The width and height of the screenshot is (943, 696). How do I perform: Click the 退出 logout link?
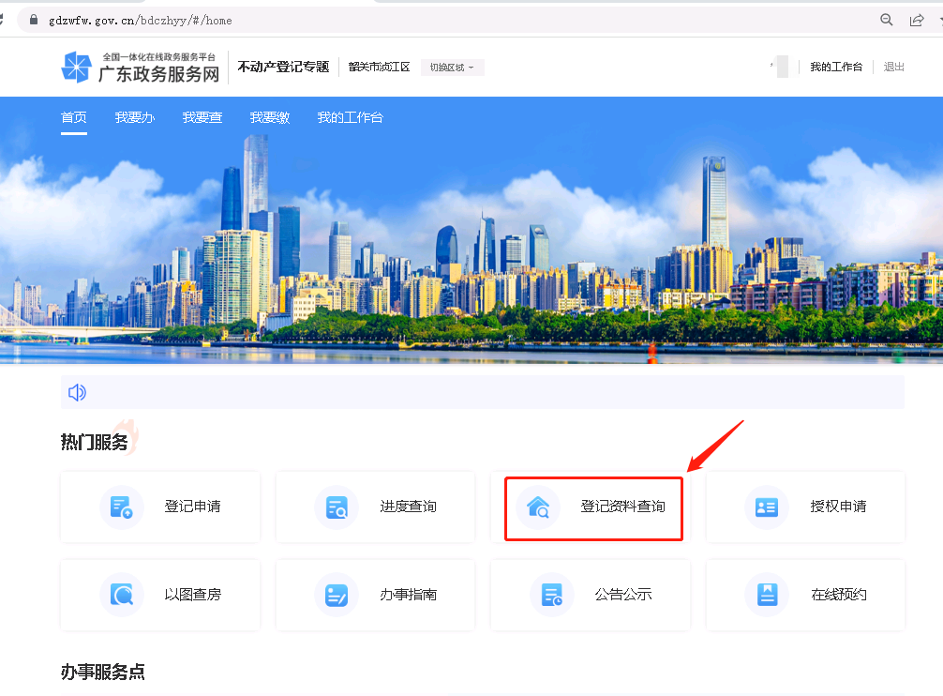pos(894,67)
